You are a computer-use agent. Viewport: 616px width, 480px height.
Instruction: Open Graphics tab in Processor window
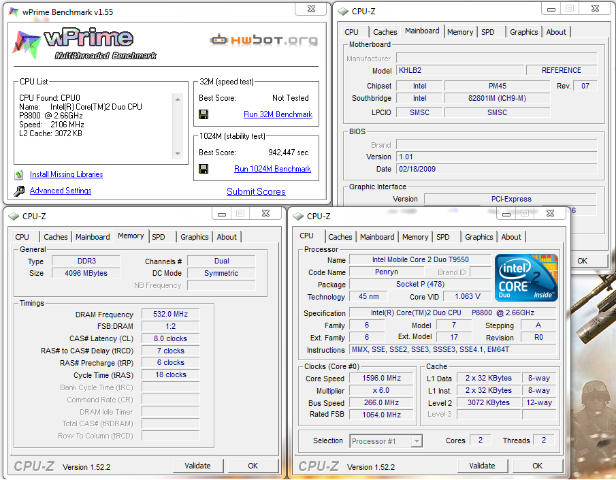(x=479, y=237)
